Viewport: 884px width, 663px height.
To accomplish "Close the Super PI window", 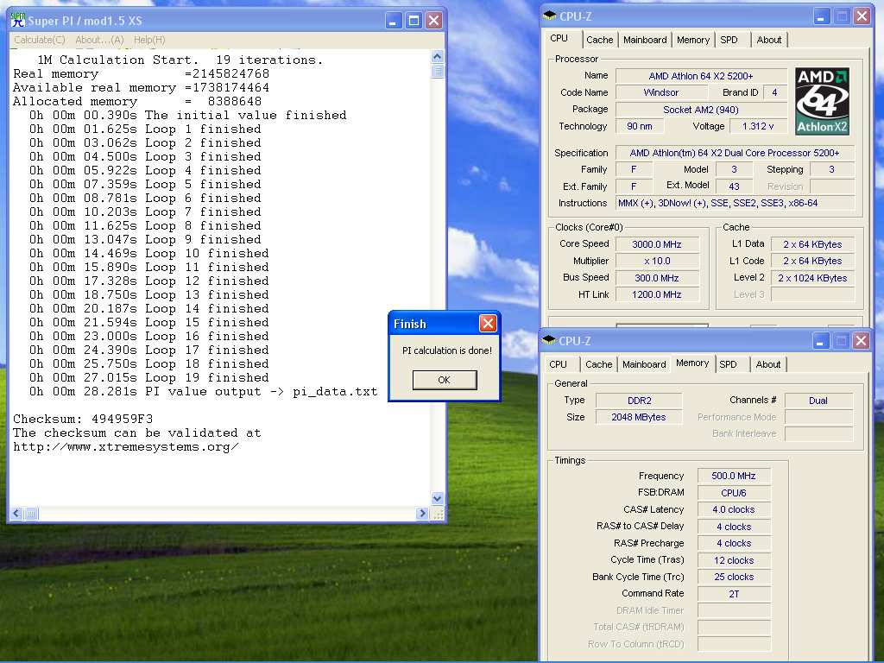I will 433,21.
